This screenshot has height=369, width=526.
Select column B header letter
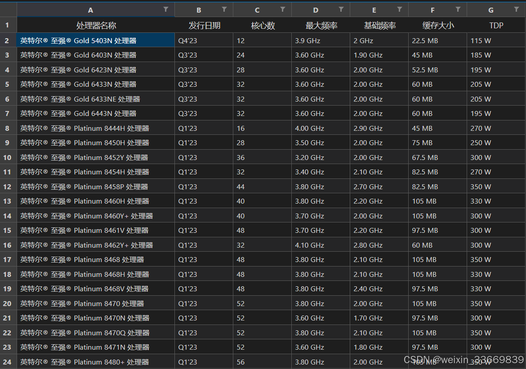point(199,10)
